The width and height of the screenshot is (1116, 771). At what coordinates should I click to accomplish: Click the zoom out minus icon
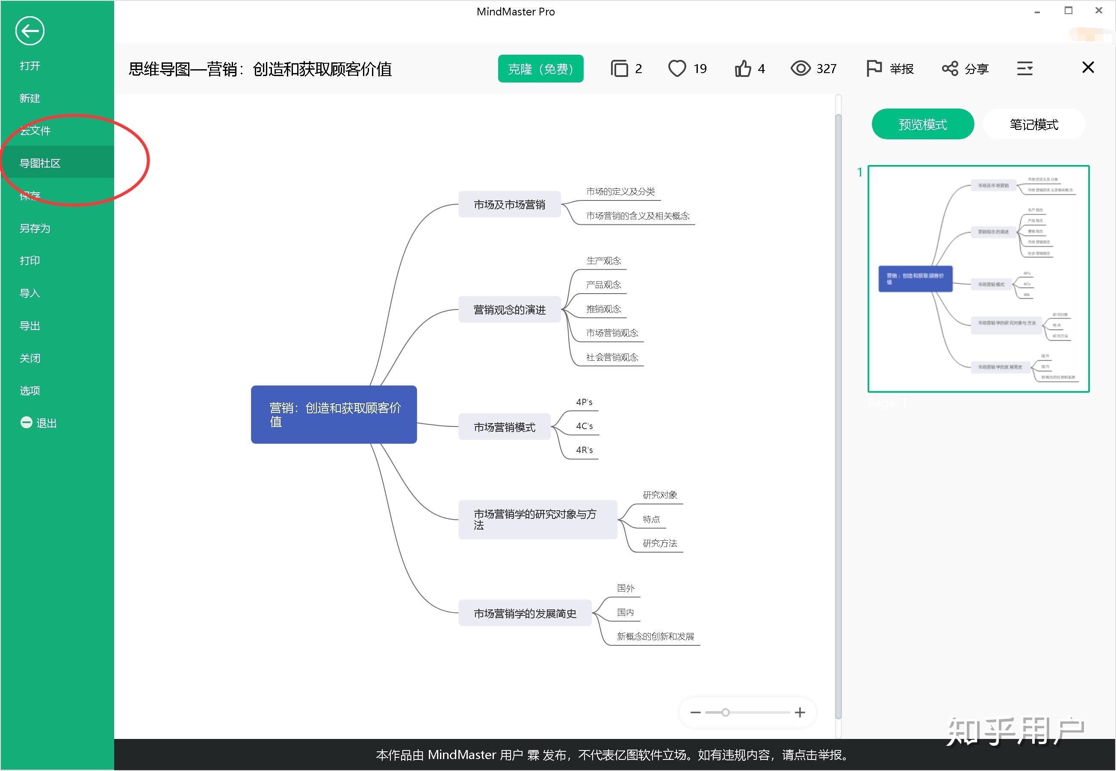(x=695, y=712)
